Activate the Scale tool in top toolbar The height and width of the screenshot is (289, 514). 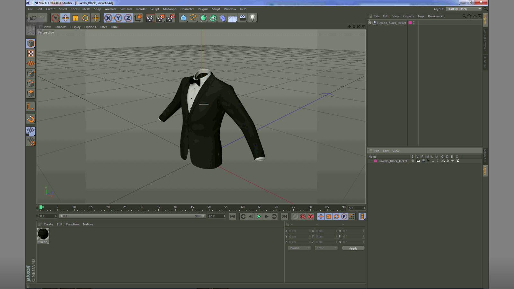pyautogui.click(x=75, y=18)
